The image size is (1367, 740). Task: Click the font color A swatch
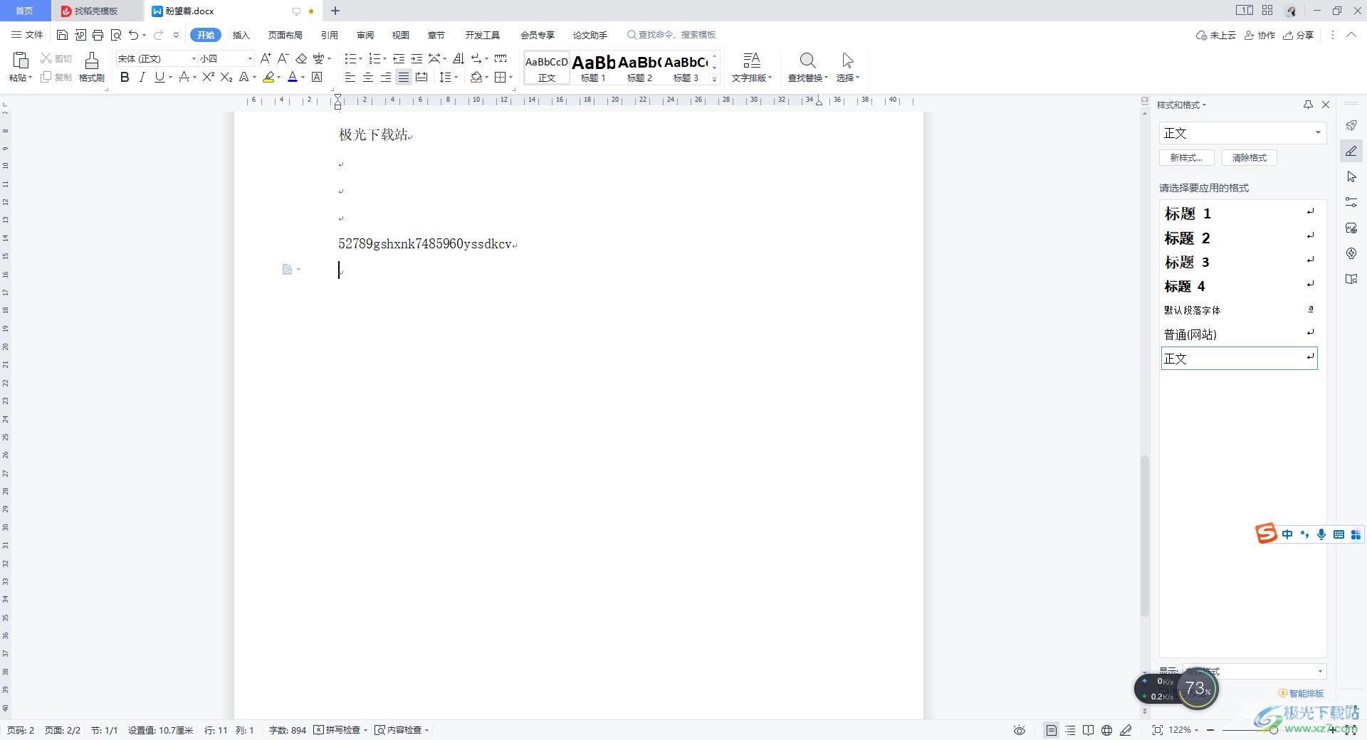(x=292, y=77)
